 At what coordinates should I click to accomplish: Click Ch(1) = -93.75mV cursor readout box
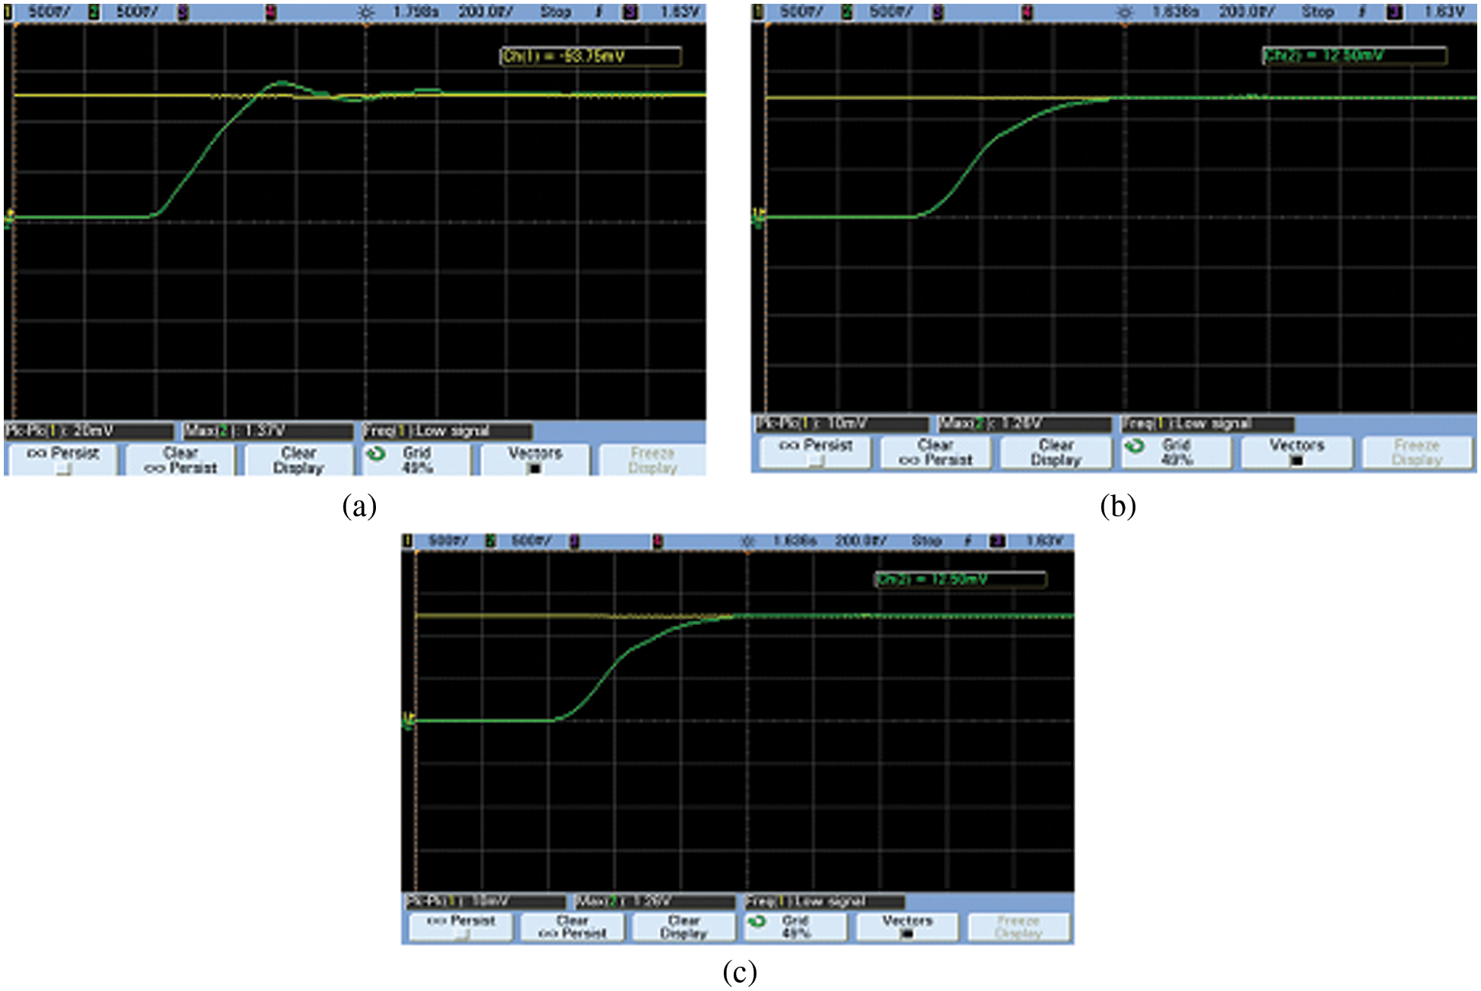point(590,56)
